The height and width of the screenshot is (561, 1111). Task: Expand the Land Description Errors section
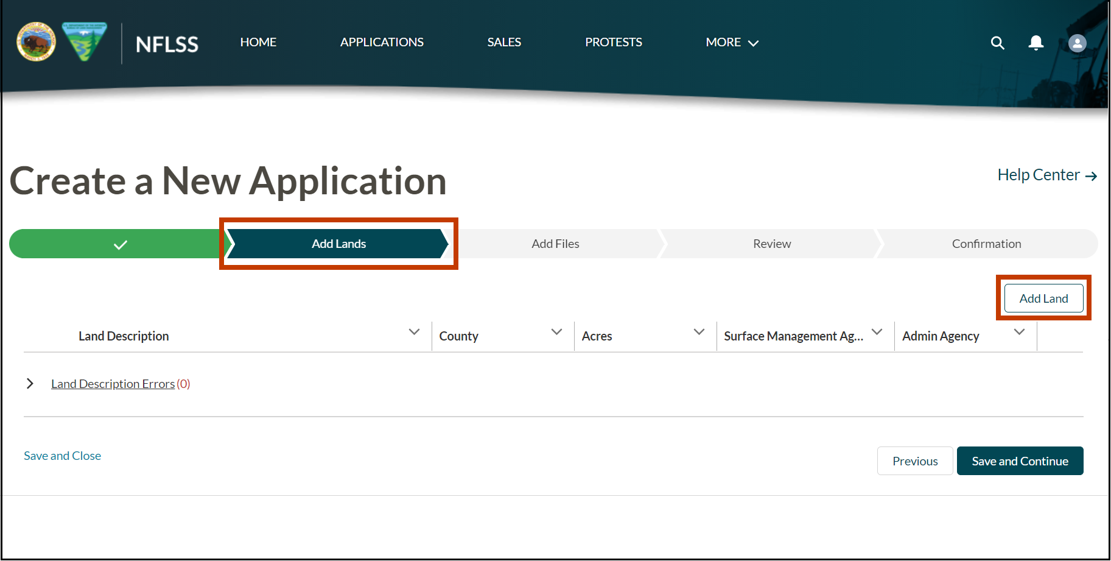[x=30, y=383]
